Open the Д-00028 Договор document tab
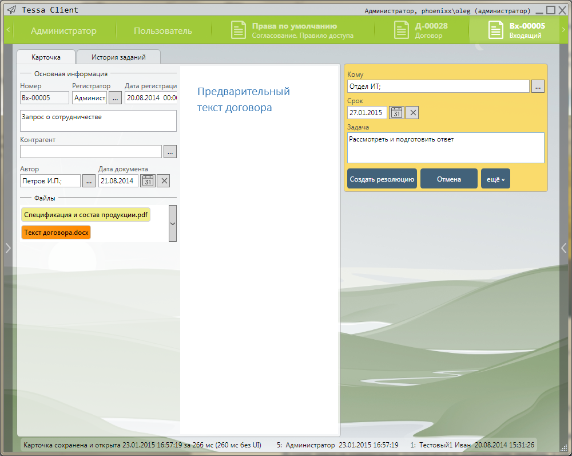This screenshot has height=456, width=572. pyautogui.click(x=421, y=30)
